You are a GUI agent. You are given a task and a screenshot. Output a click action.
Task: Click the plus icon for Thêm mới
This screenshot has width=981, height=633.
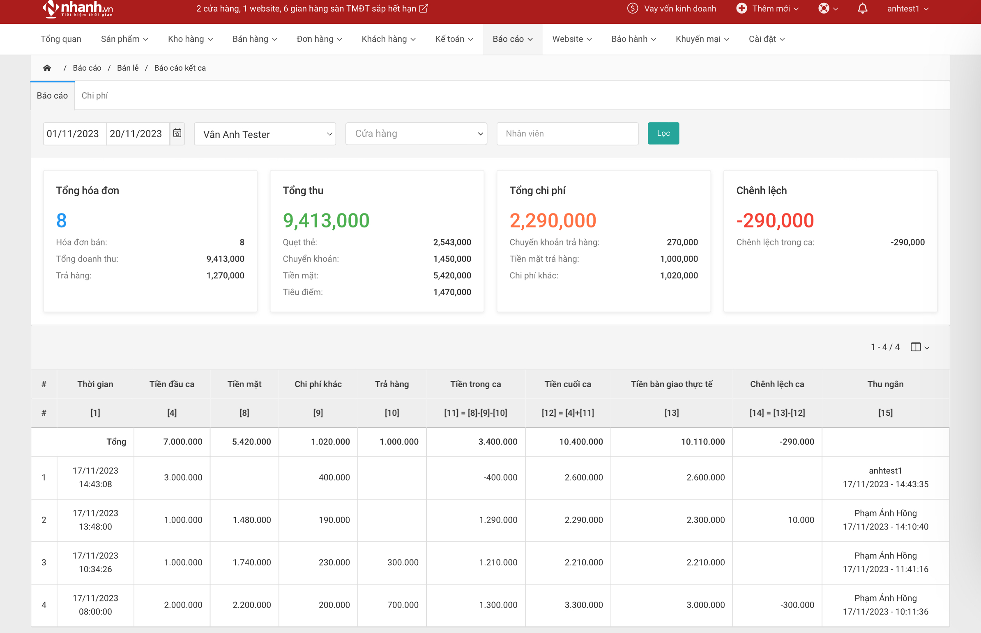tap(741, 9)
